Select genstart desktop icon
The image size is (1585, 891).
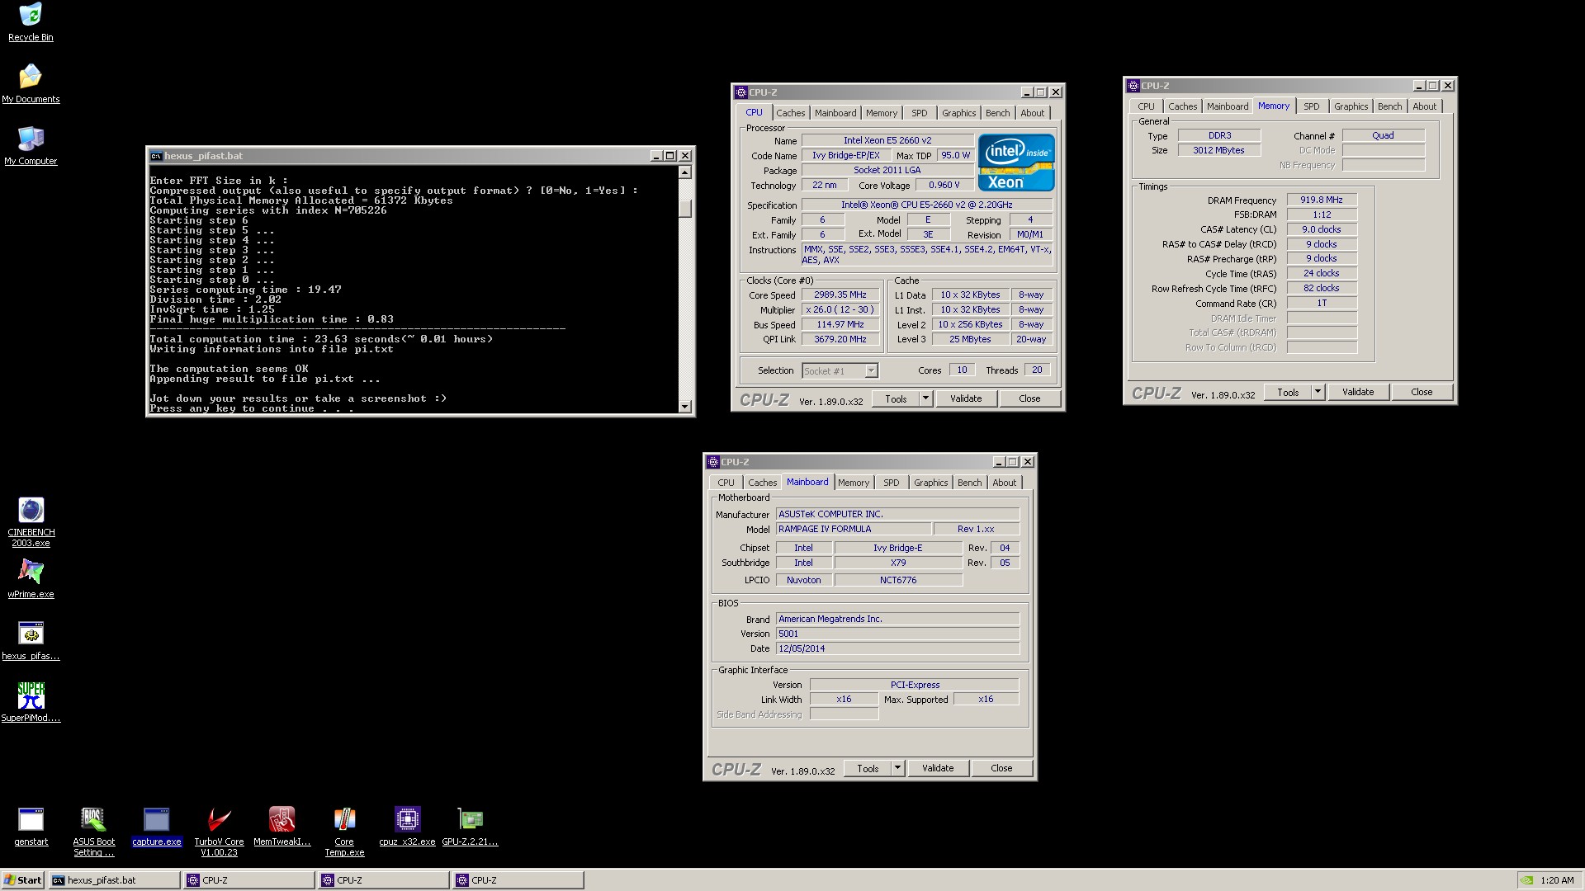[x=31, y=826]
